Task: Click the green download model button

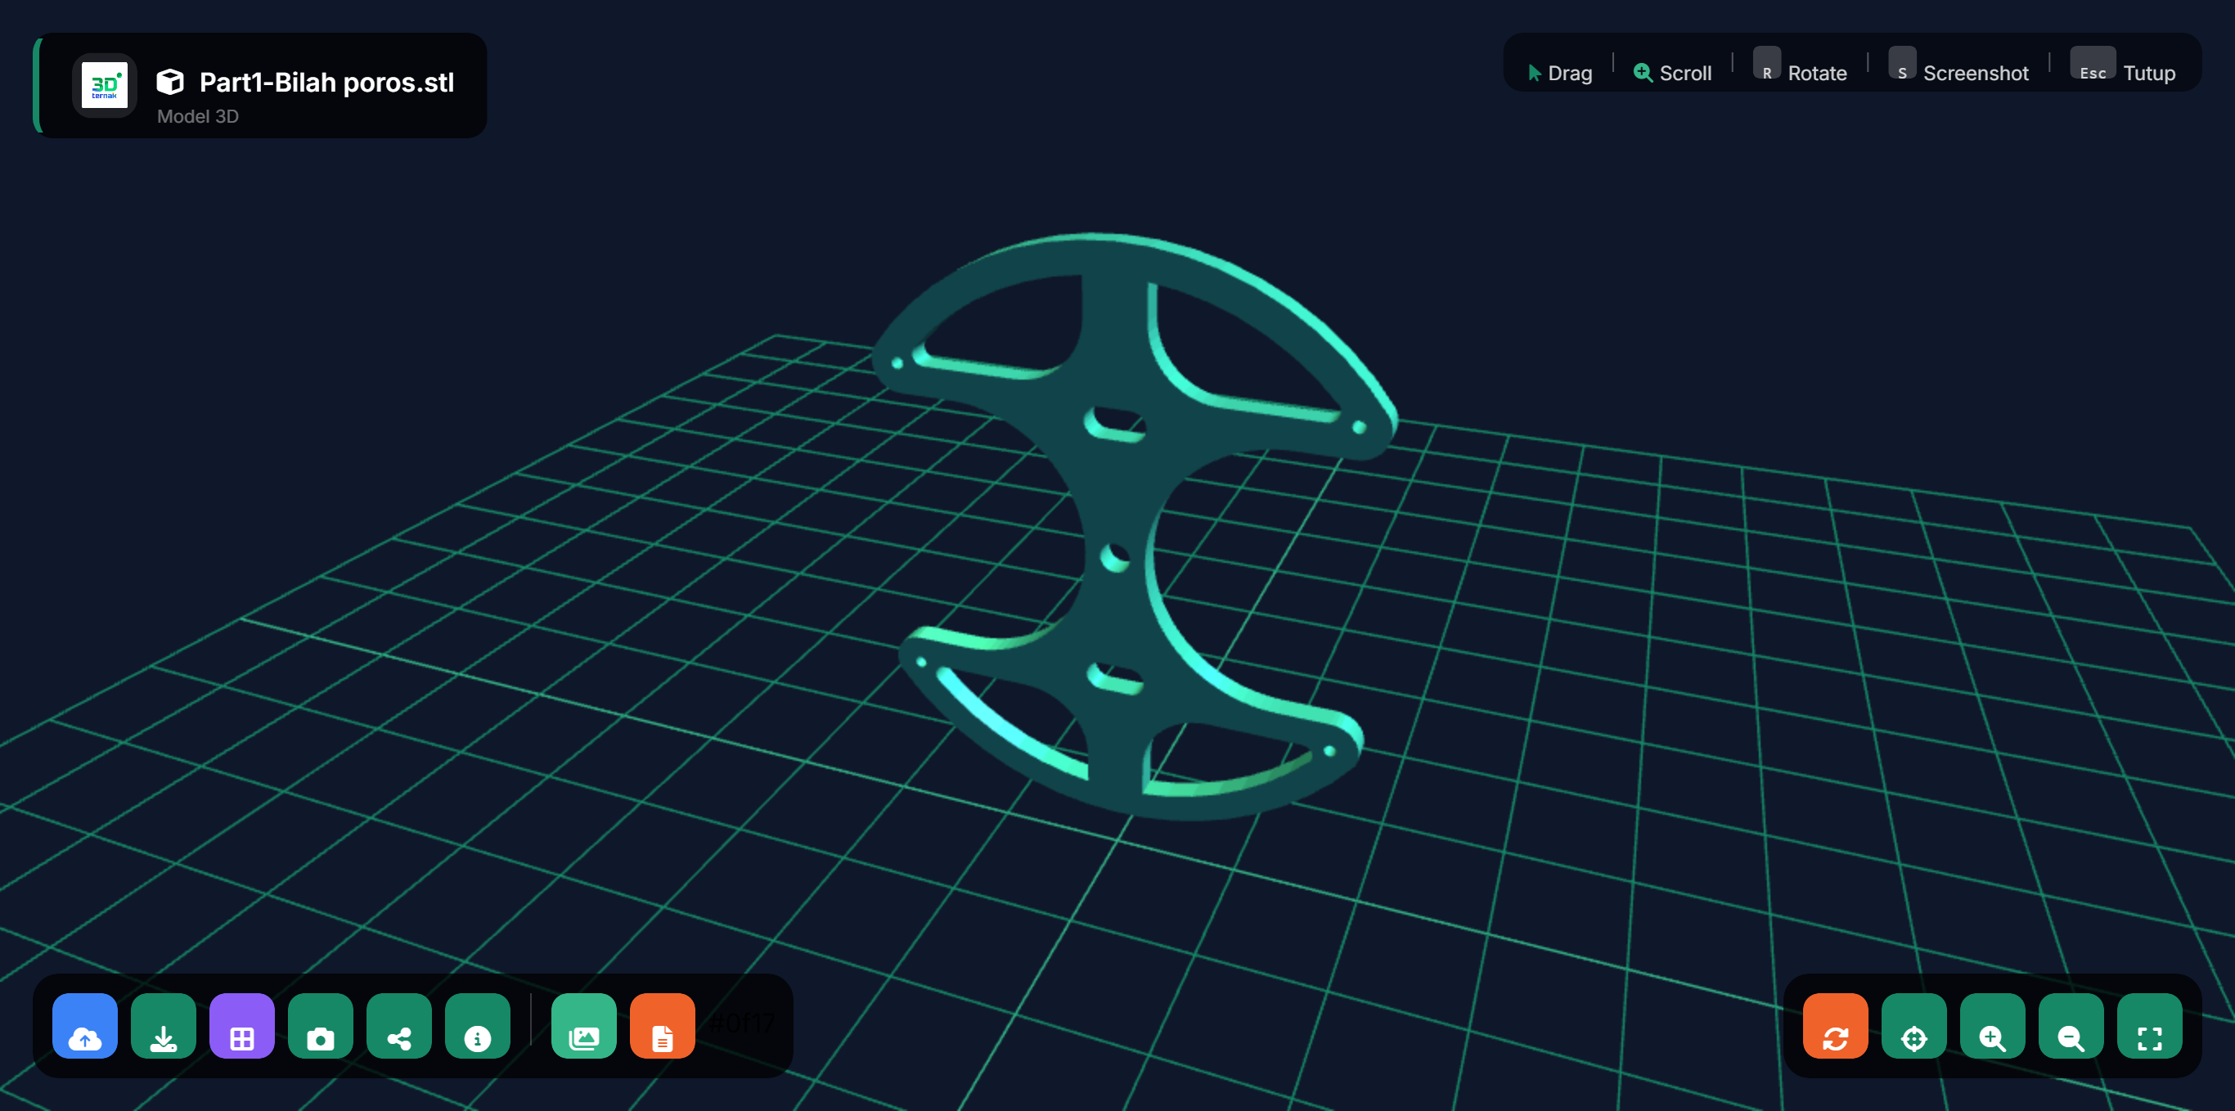Action: point(163,1025)
